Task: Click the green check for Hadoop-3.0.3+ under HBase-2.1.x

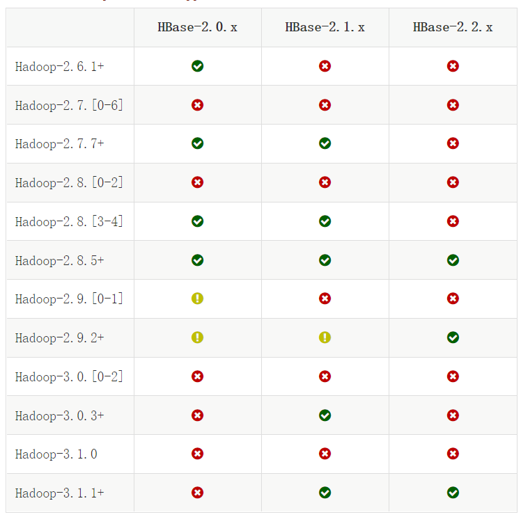Action: pyautogui.click(x=325, y=415)
